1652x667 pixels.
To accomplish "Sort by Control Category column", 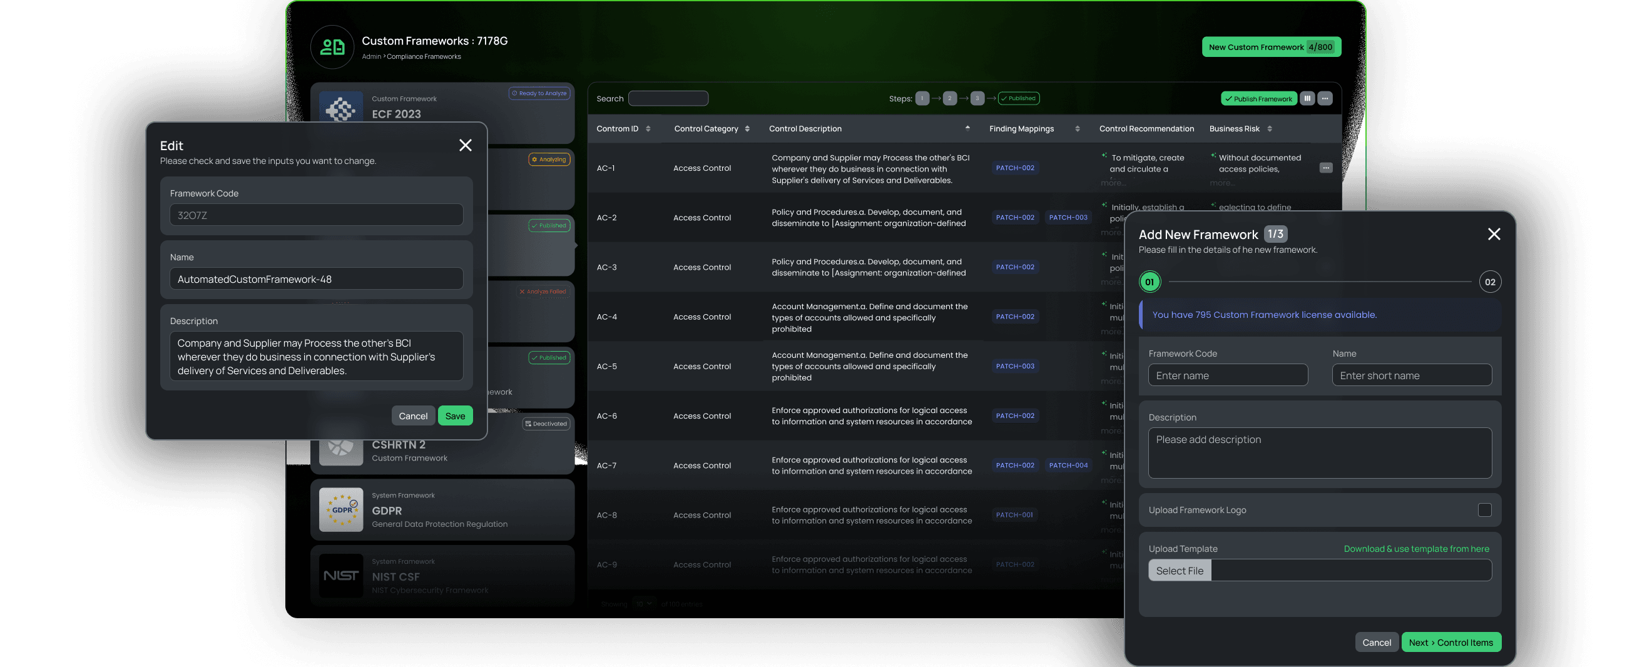I will point(747,129).
